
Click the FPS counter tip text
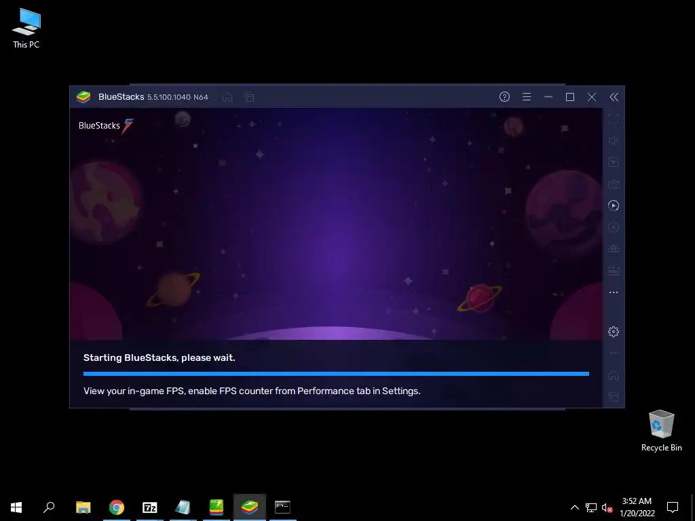[x=252, y=391]
